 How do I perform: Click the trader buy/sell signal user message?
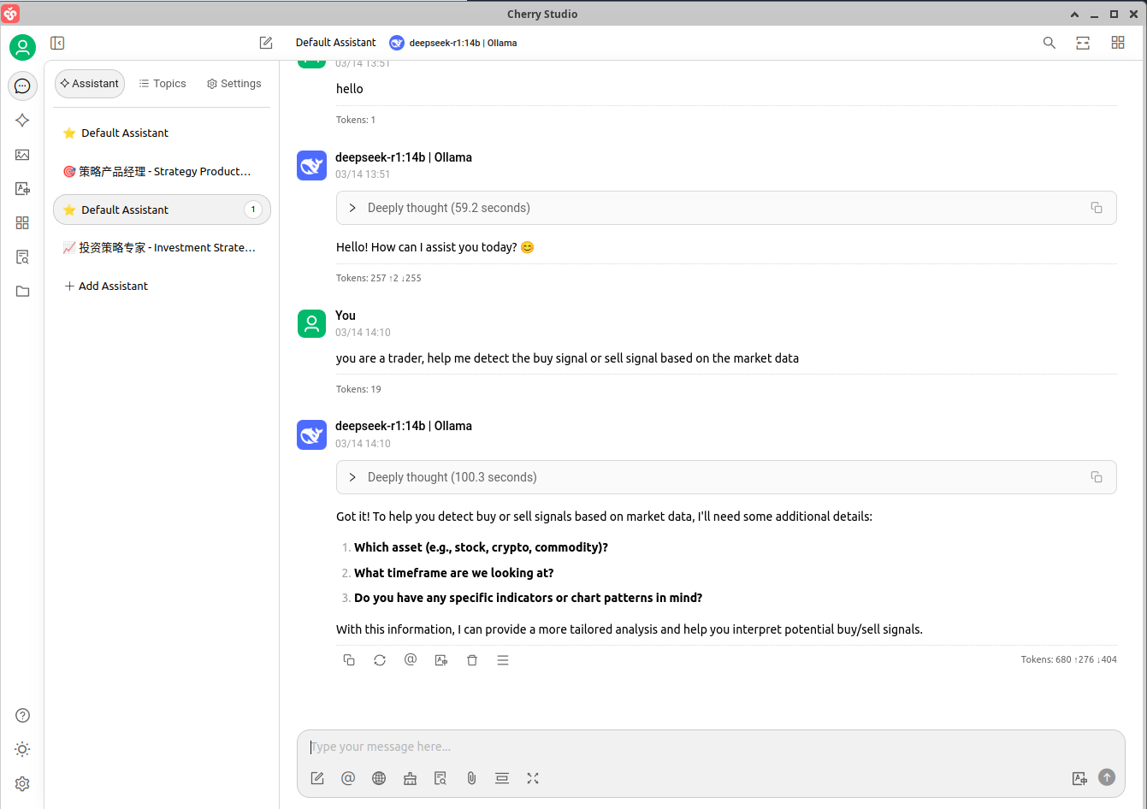tap(567, 358)
